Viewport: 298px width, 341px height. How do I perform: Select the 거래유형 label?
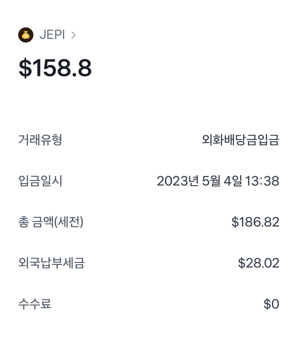[40, 140]
